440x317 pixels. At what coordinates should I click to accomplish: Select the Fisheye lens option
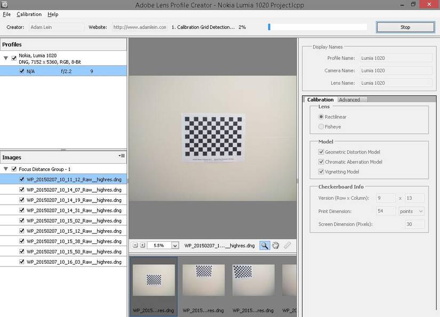pyautogui.click(x=321, y=127)
